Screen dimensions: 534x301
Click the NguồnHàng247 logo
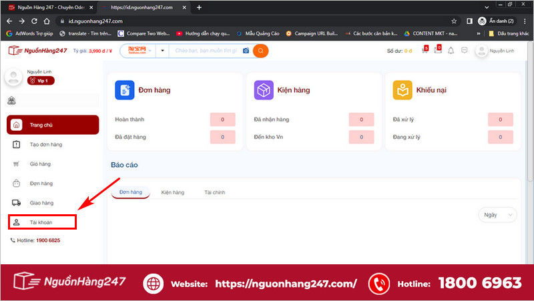tap(37, 51)
